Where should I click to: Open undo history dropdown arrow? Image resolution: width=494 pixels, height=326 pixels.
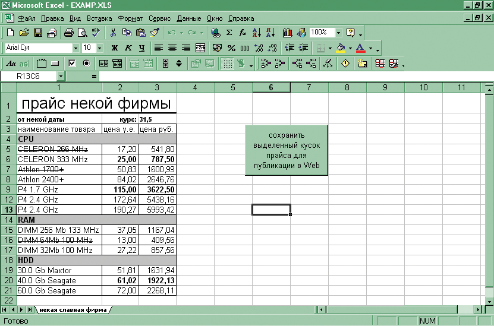pyautogui.click(x=181, y=33)
